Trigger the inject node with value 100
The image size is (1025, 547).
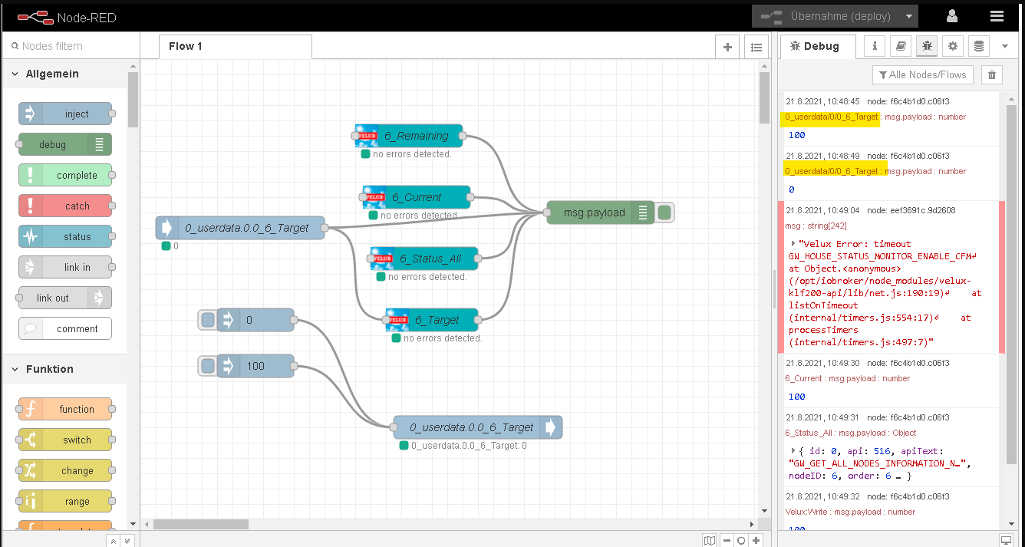pos(207,366)
